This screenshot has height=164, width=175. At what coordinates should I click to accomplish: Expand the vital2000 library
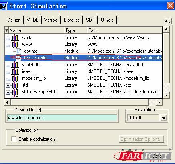tap(8, 65)
